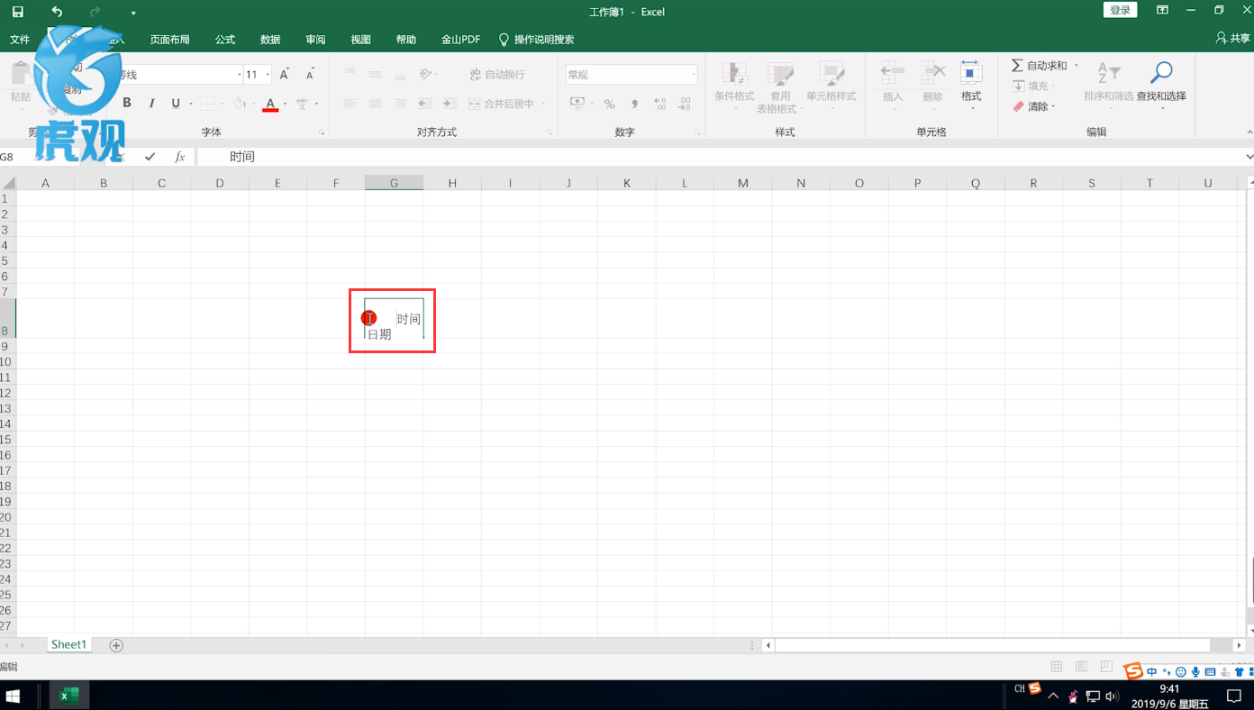Click the Sheet1 tab
This screenshot has width=1254, height=710.
tap(68, 644)
